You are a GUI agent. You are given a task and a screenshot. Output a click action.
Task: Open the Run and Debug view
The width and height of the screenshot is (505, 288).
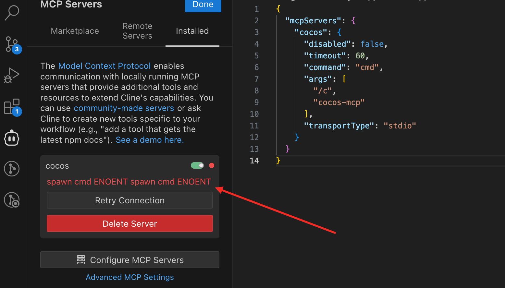coord(12,75)
